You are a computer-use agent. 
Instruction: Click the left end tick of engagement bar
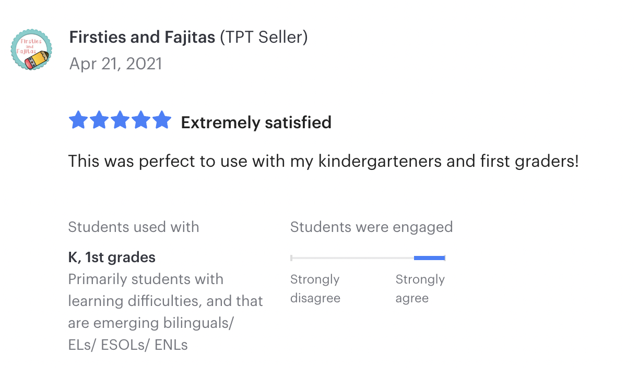(x=291, y=257)
